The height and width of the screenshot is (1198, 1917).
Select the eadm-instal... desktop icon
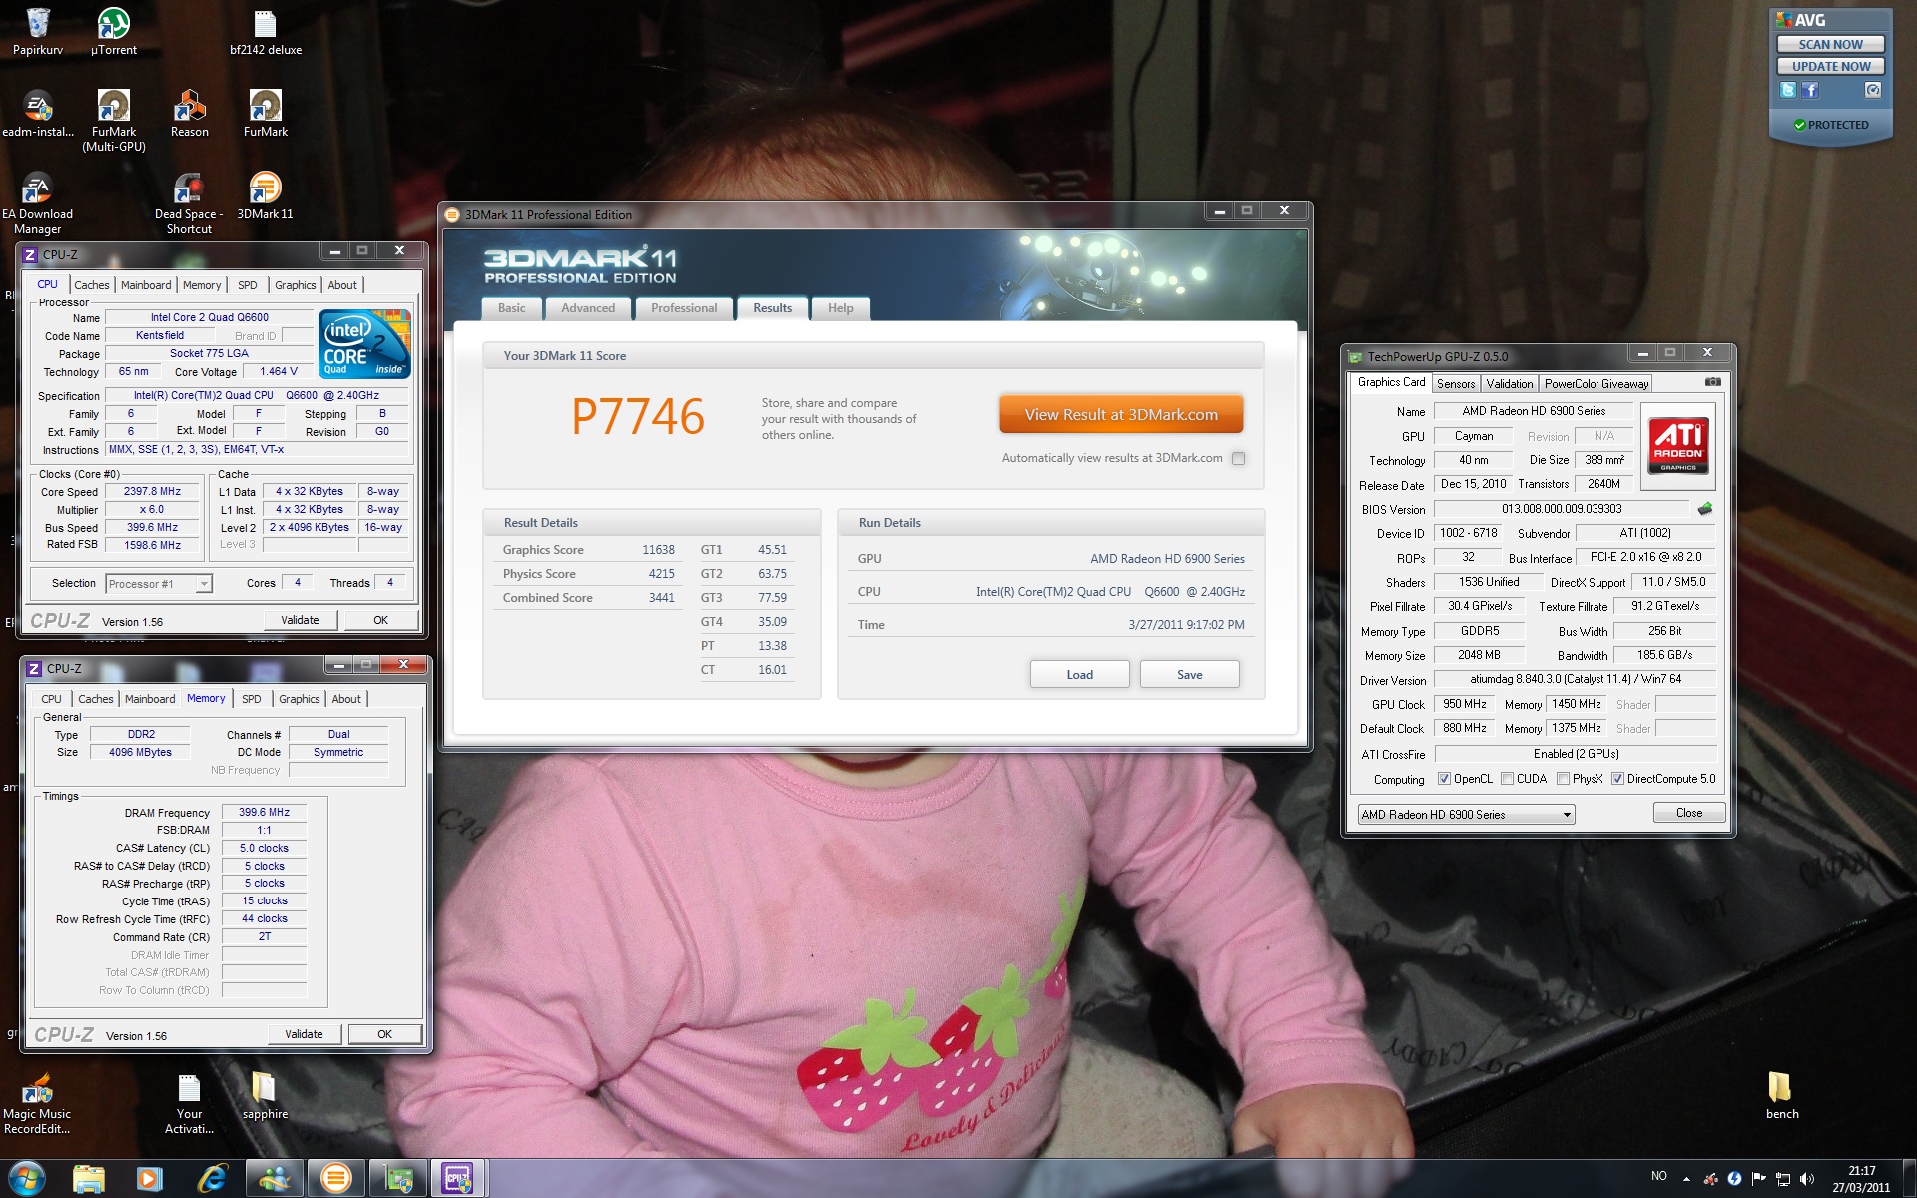pos(38,114)
